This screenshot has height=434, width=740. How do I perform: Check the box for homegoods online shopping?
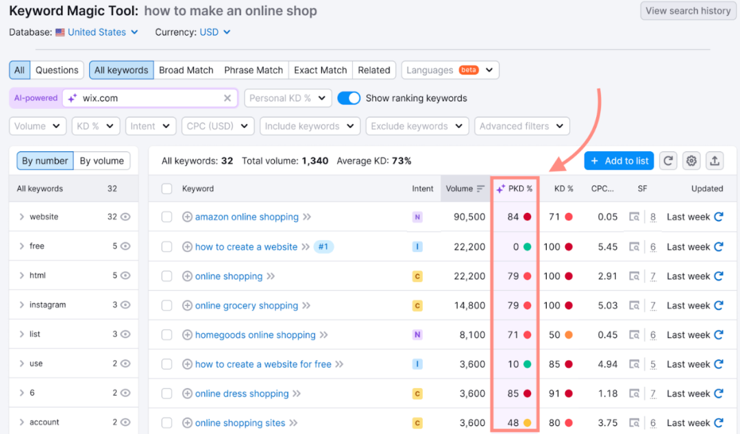tap(166, 335)
